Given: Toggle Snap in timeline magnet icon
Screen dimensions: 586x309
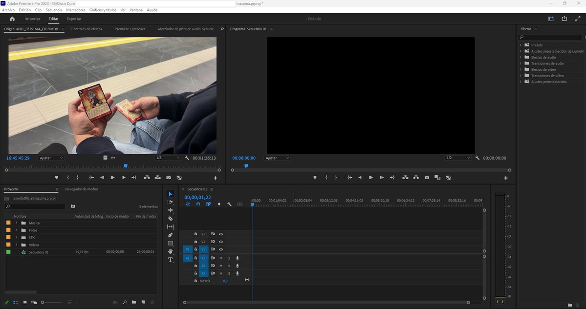Looking at the screenshot, I should pos(198,204).
